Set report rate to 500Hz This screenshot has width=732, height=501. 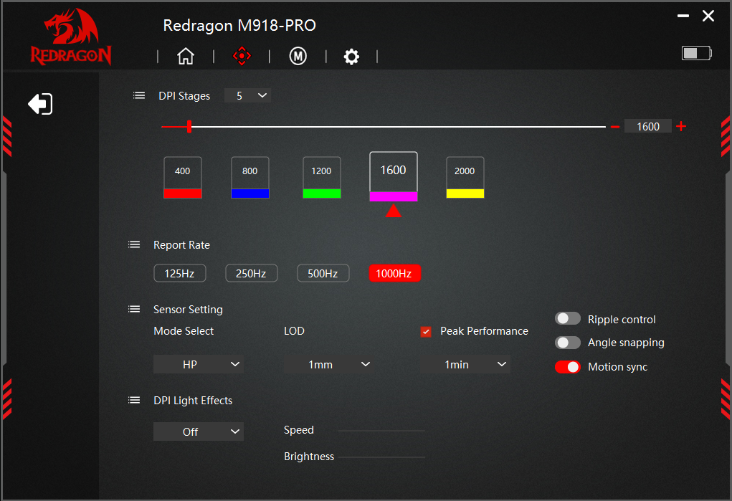323,274
